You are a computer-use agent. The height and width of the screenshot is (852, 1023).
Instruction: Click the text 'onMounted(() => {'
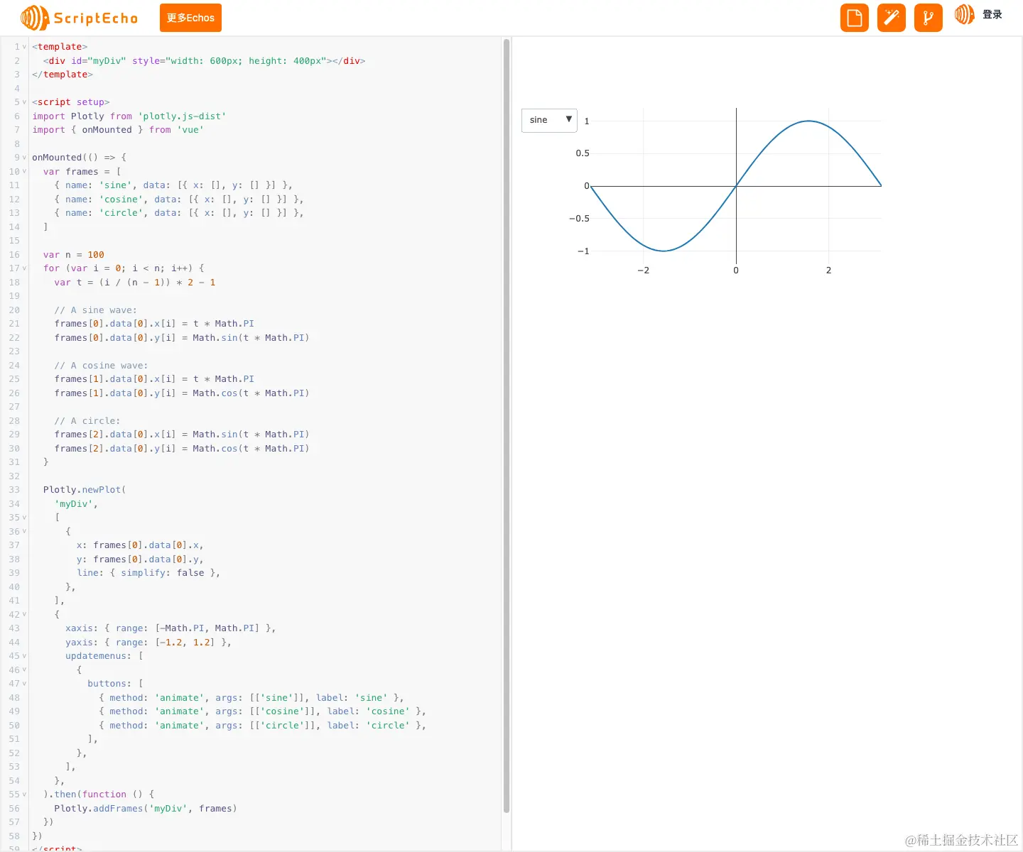pyautogui.click(x=79, y=158)
